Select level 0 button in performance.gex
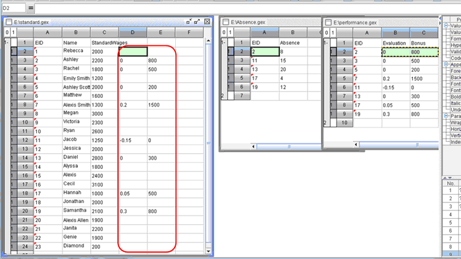This screenshot has height=259, width=461. click(x=327, y=33)
